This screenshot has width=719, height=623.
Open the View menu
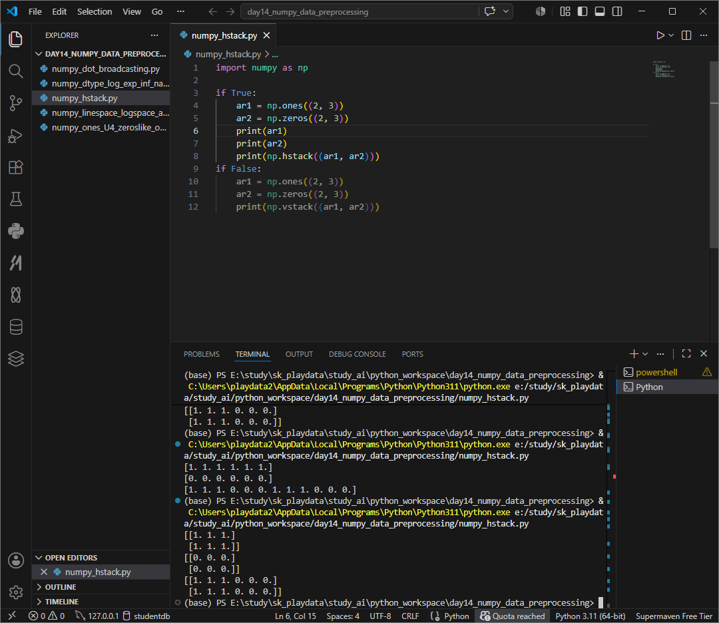132,11
